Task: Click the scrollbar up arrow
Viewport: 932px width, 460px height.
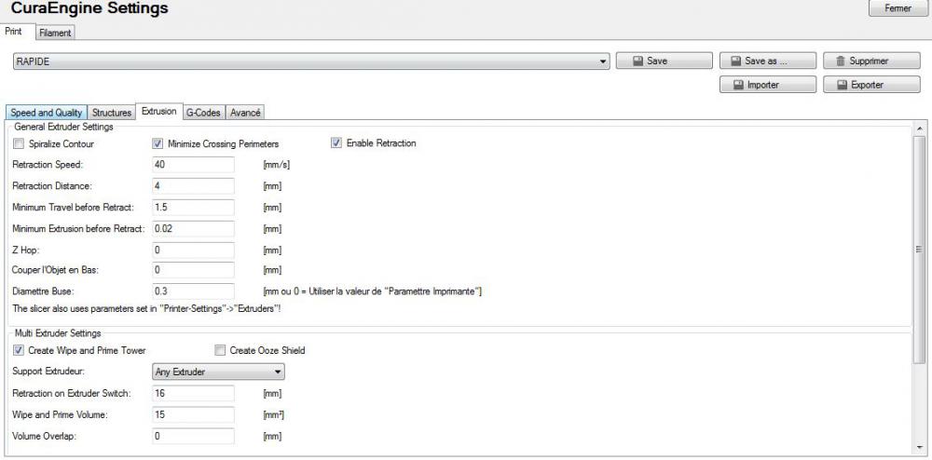Action: click(x=919, y=129)
